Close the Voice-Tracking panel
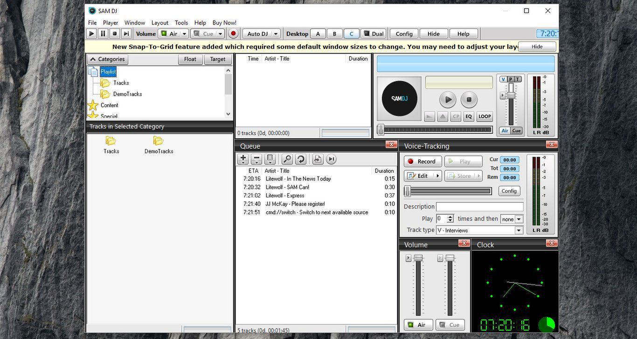This screenshot has width=637, height=339. (x=552, y=145)
